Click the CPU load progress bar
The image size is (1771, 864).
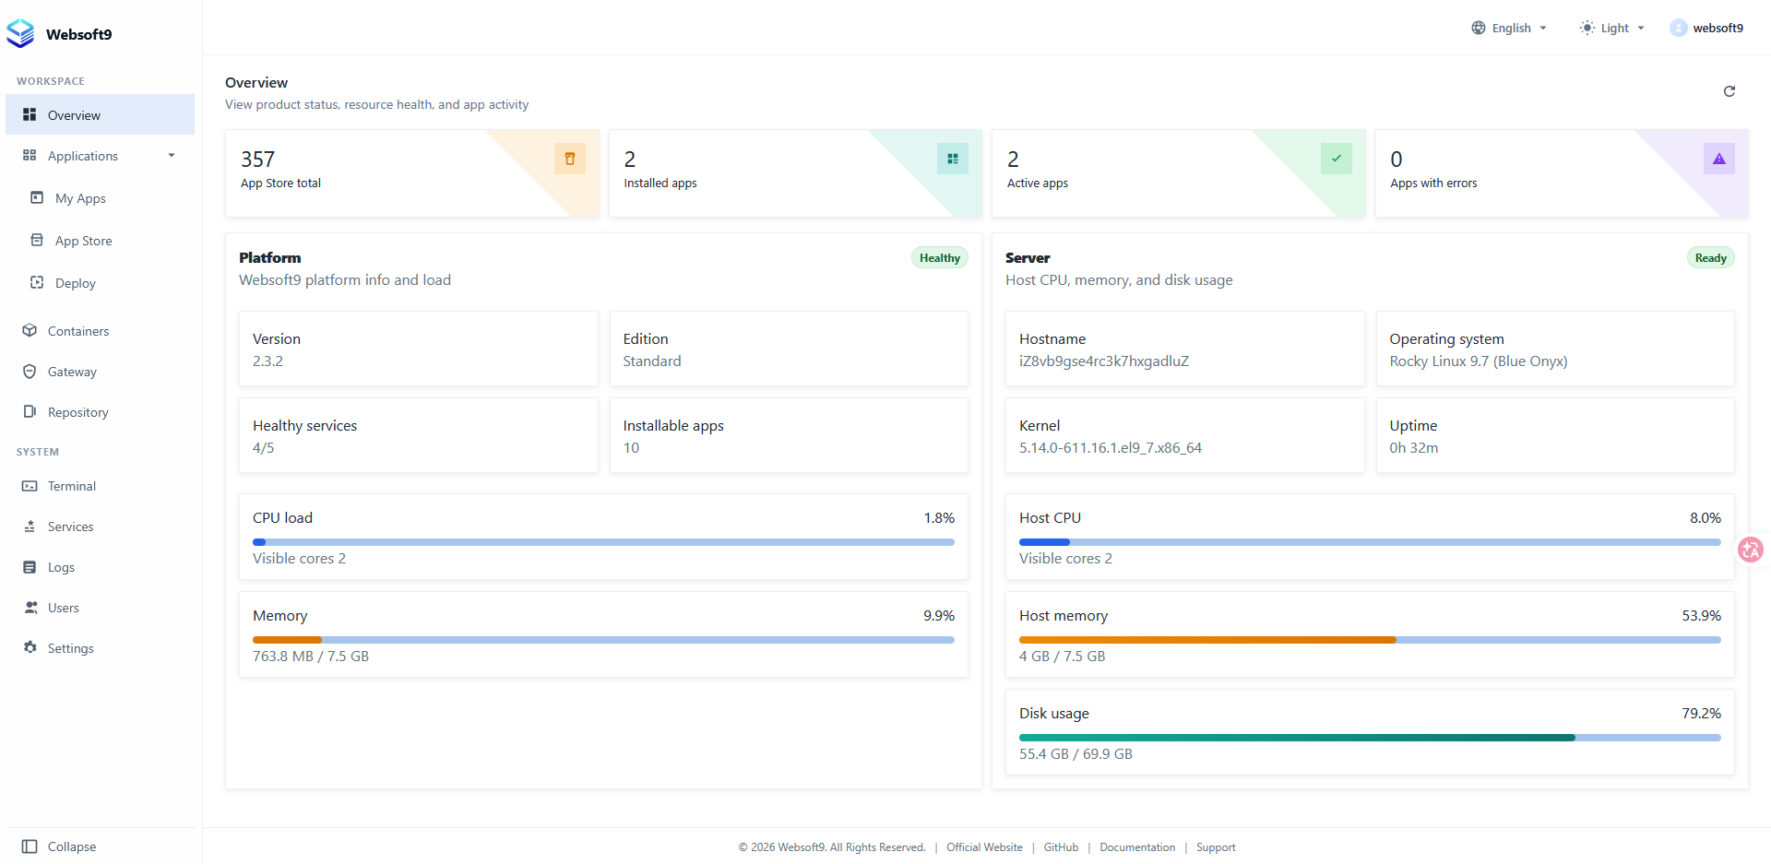603,542
